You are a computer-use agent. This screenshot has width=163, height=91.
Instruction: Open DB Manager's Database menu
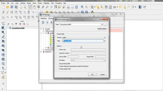coord(44,18)
